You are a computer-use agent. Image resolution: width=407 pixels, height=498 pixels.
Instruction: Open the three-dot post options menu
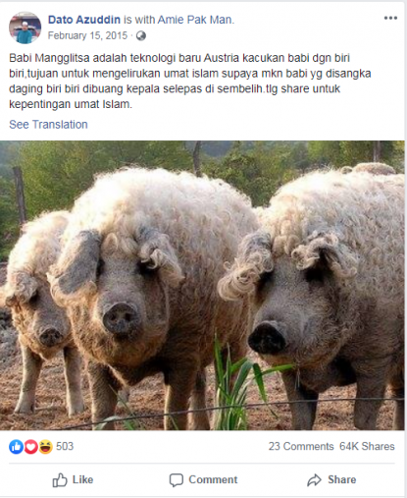[390, 18]
